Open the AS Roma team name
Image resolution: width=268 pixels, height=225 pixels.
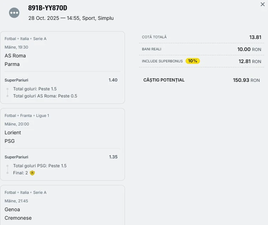coord(15,56)
